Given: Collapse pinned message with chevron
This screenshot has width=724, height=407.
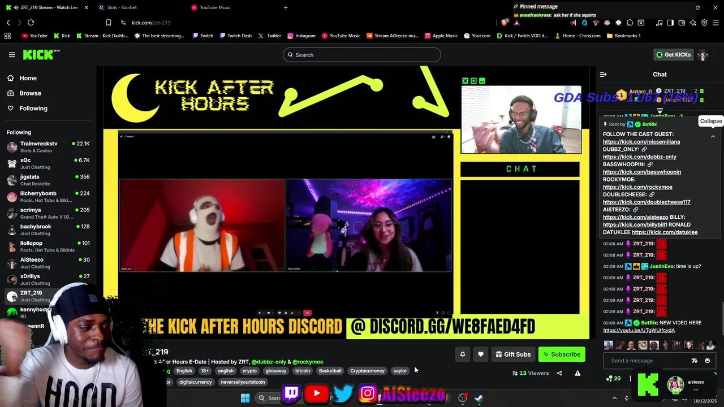Looking at the screenshot, I should pyautogui.click(x=713, y=136).
